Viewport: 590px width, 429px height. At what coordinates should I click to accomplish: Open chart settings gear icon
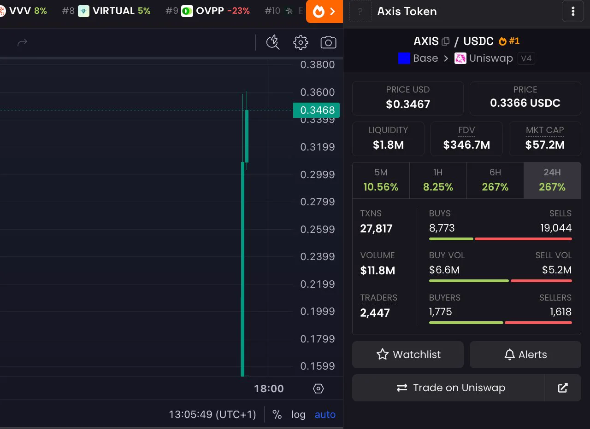(x=301, y=43)
